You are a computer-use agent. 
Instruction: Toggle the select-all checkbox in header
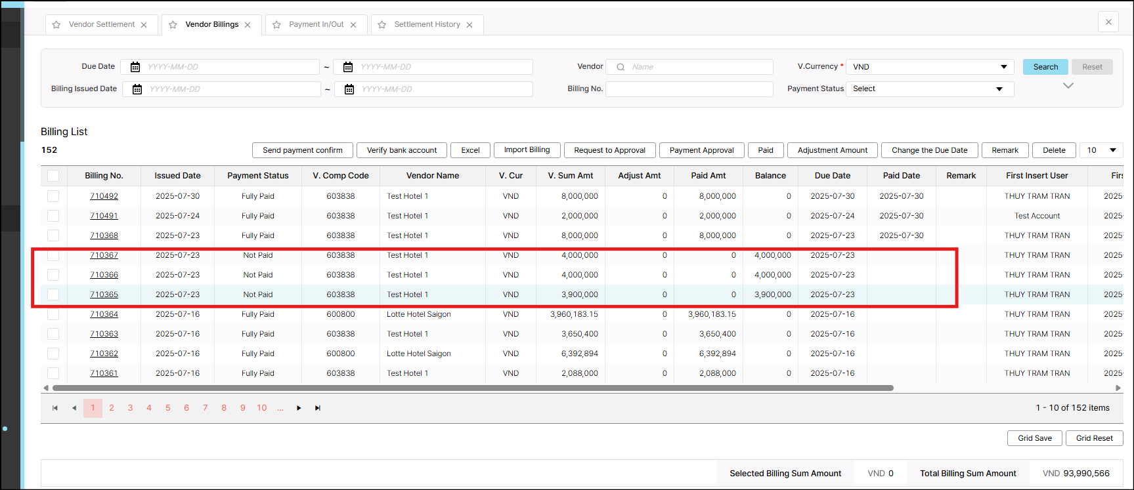pyautogui.click(x=53, y=176)
